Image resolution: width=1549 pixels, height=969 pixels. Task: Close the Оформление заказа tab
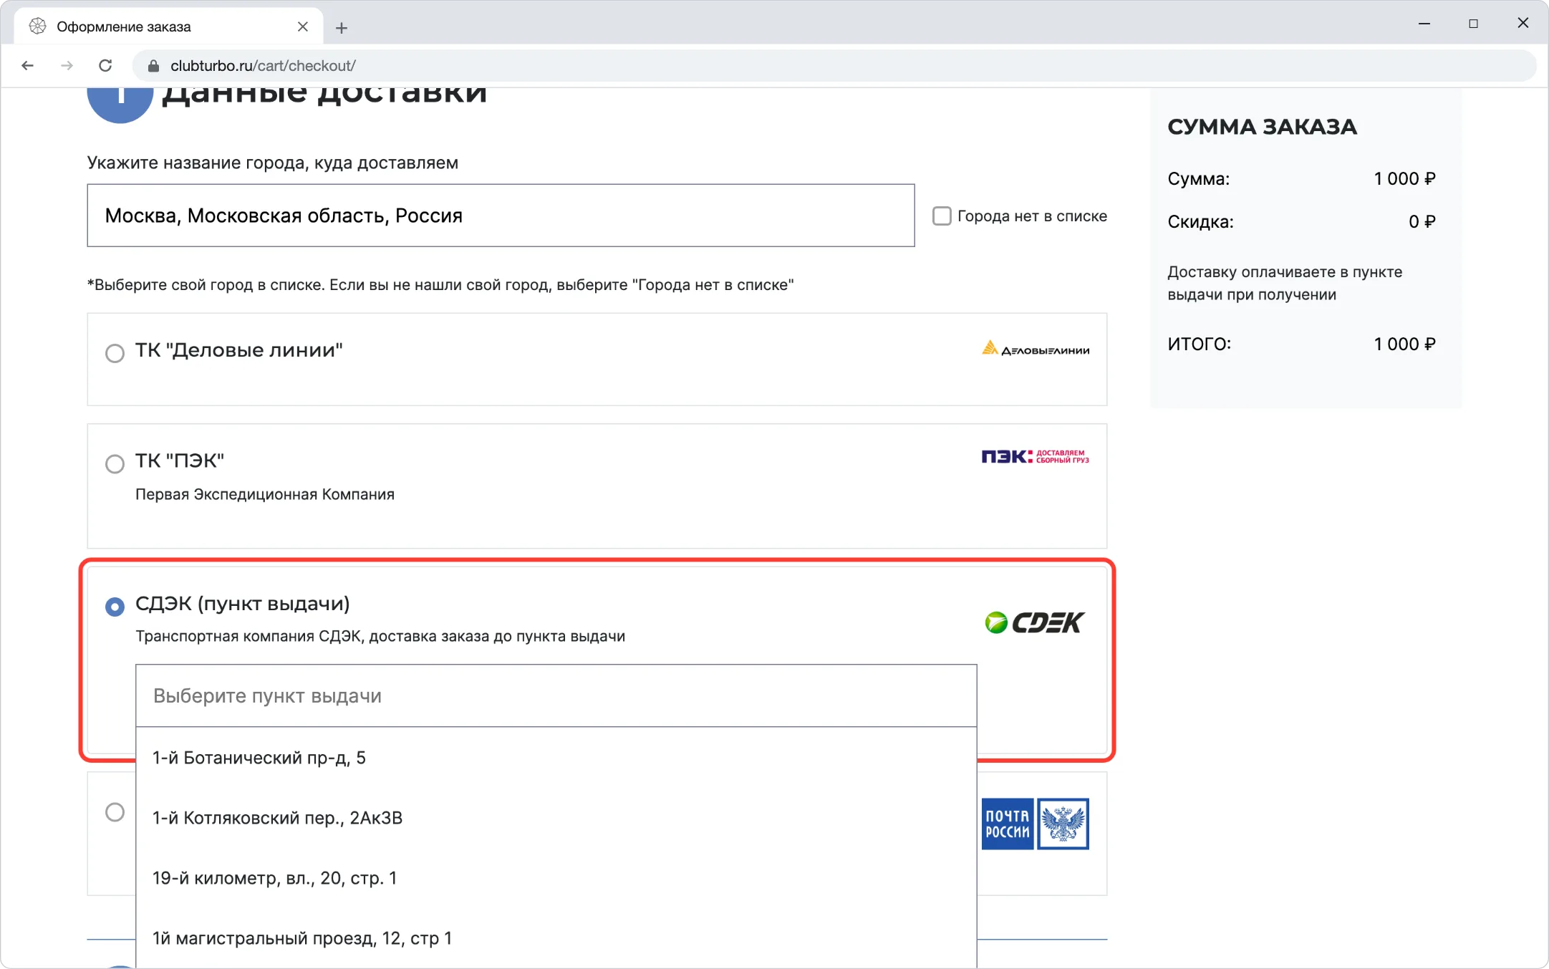point(303,26)
